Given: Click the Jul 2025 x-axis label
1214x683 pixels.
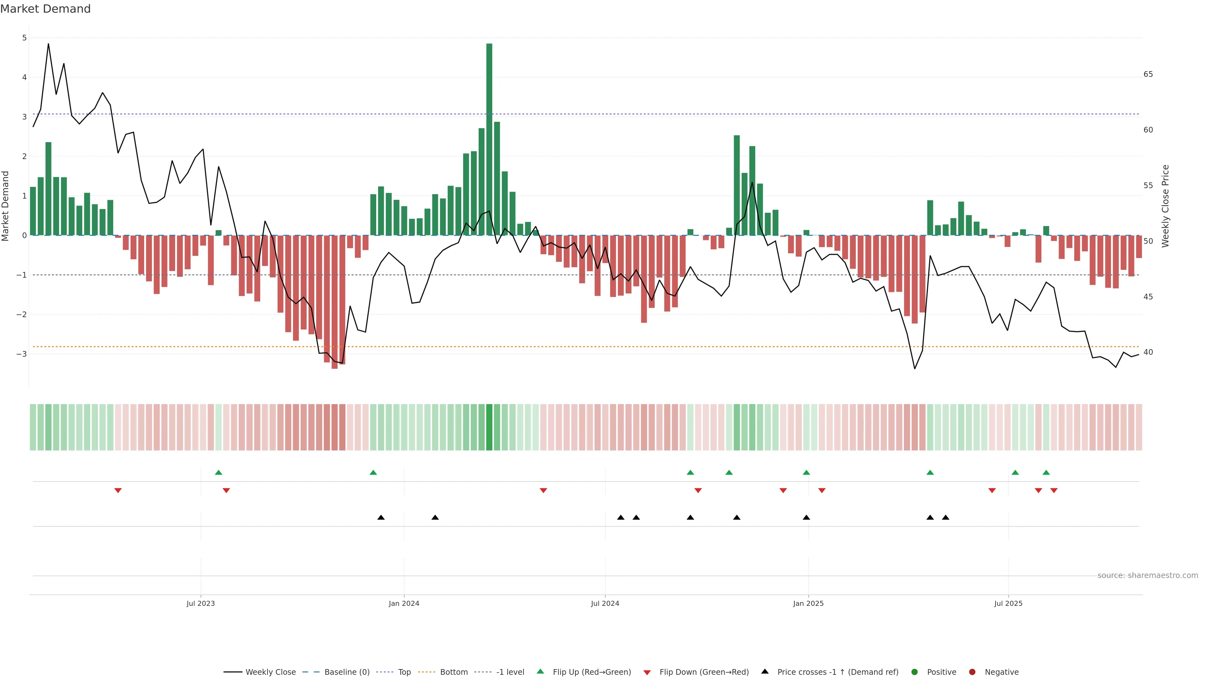Looking at the screenshot, I should click(1008, 603).
